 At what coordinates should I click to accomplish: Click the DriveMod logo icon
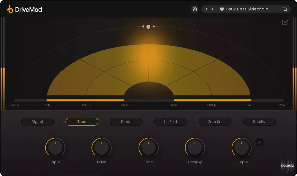(x=10, y=9)
